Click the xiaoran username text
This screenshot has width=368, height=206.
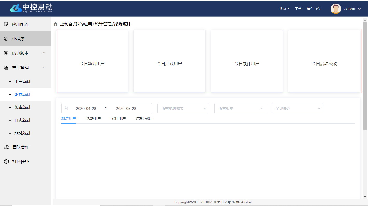[x=350, y=9]
